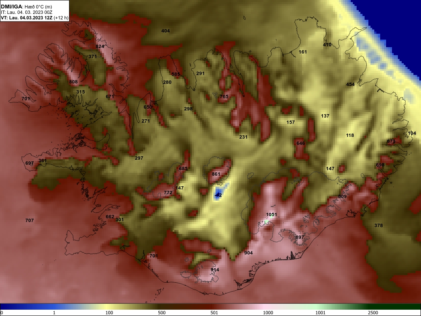Click the legend label 500

coord(162,313)
